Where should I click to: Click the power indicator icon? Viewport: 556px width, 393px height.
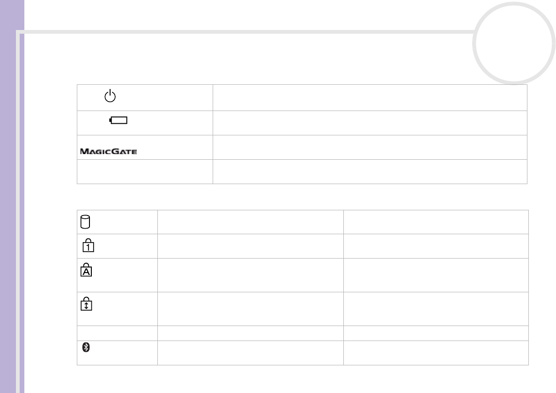coord(110,97)
